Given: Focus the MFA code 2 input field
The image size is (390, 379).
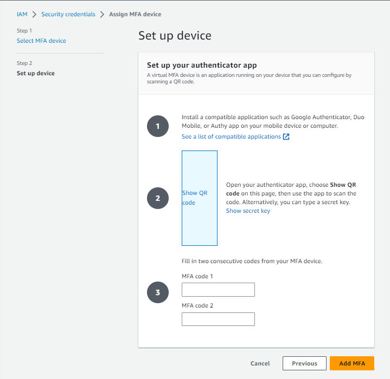Looking at the screenshot, I should click(218, 319).
